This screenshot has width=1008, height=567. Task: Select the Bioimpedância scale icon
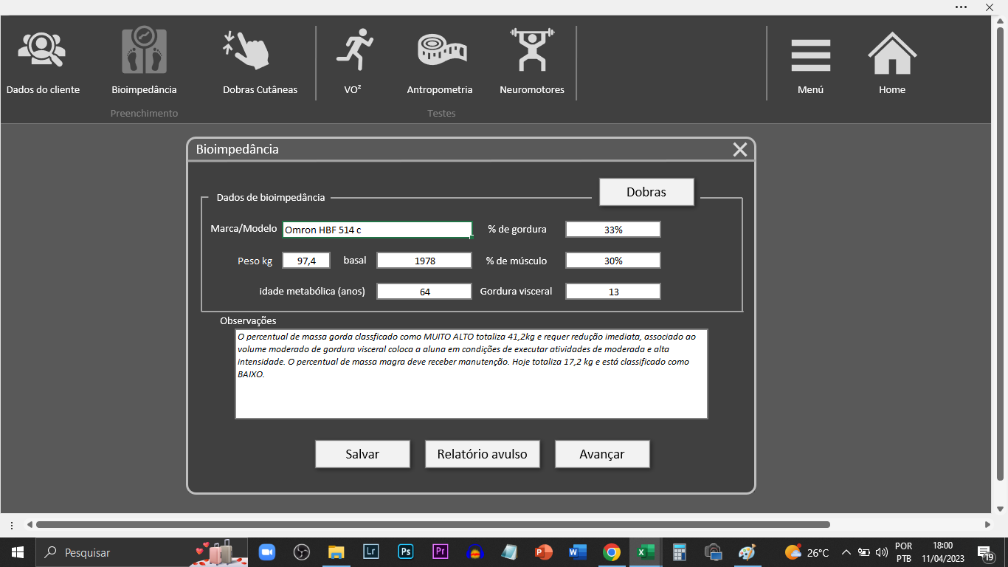point(144,52)
